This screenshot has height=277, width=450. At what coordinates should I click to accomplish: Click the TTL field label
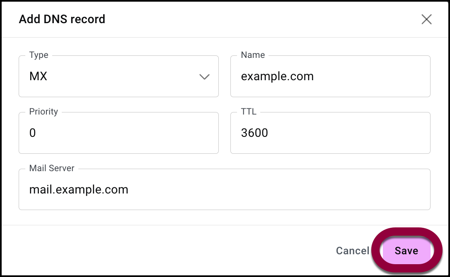click(x=249, y=112)
